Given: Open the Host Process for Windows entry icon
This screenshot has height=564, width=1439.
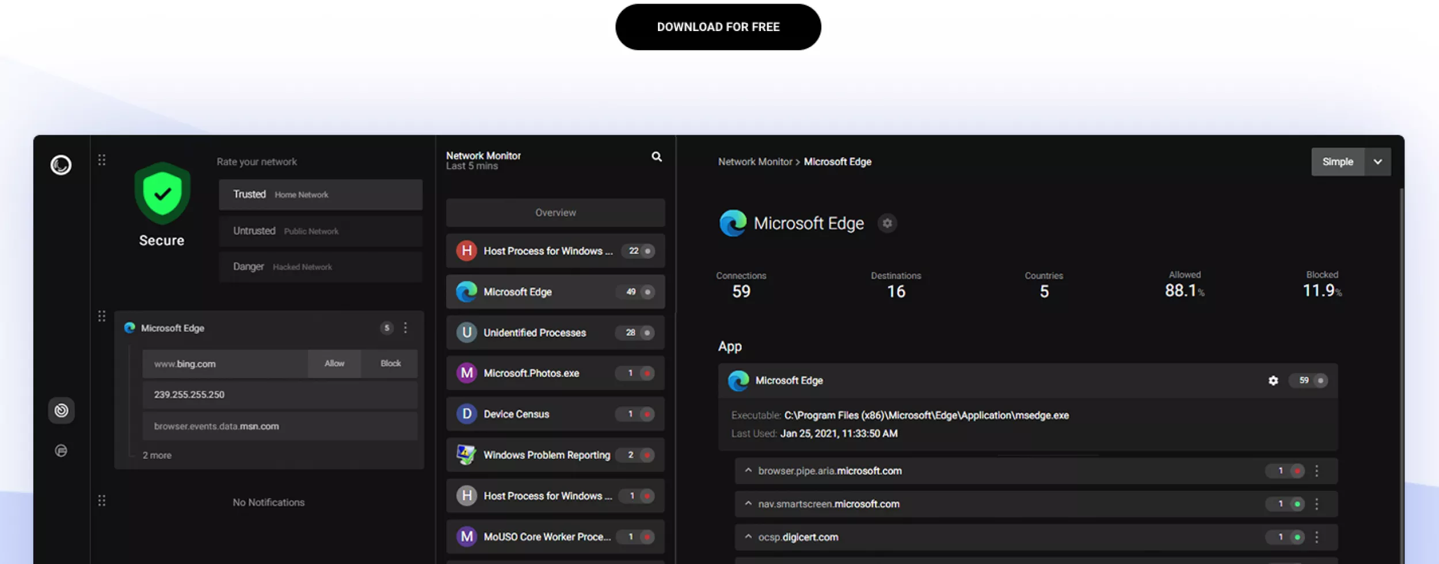Looking at the screenshot, I should (466, 251).
